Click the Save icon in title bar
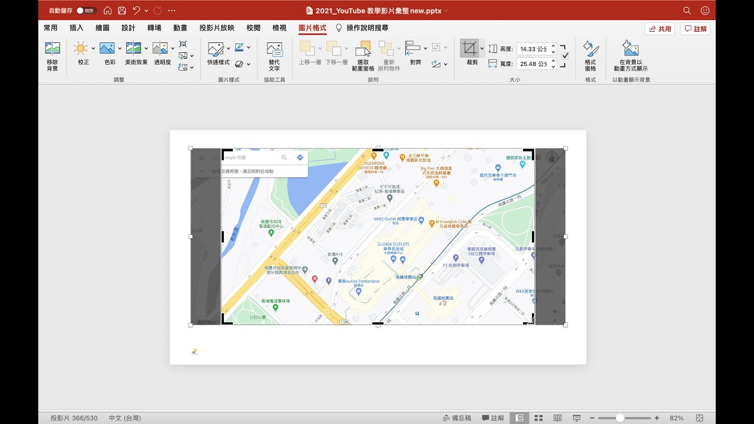Viewport: 754px width, 424px height. coord(122,11)
